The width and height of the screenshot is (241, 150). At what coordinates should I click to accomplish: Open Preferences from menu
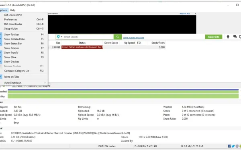coord(24,20)
